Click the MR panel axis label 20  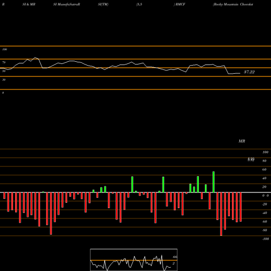coord(264,187)
